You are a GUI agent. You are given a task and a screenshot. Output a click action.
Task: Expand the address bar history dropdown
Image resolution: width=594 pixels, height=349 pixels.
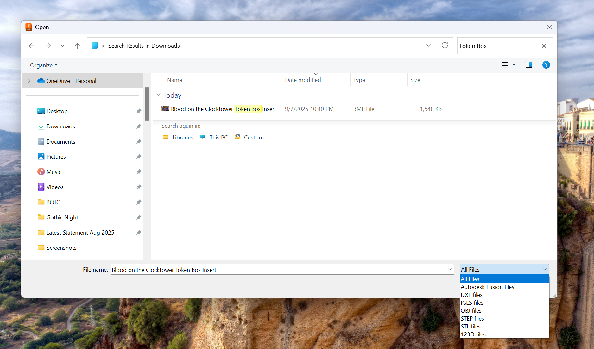pos(429,46)
